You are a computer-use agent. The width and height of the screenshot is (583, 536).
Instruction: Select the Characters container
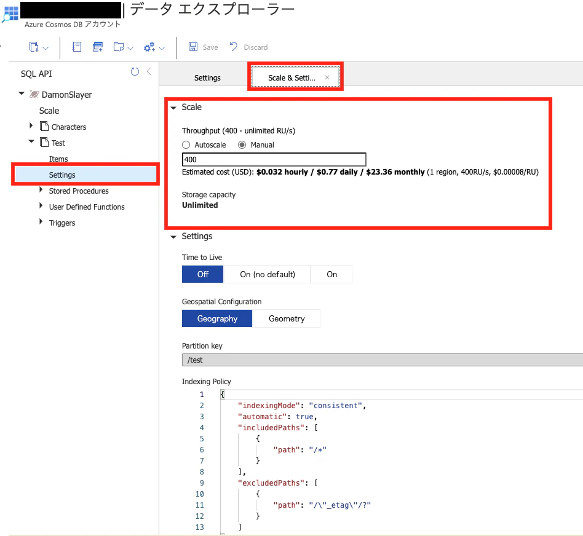tap(69, 127)
